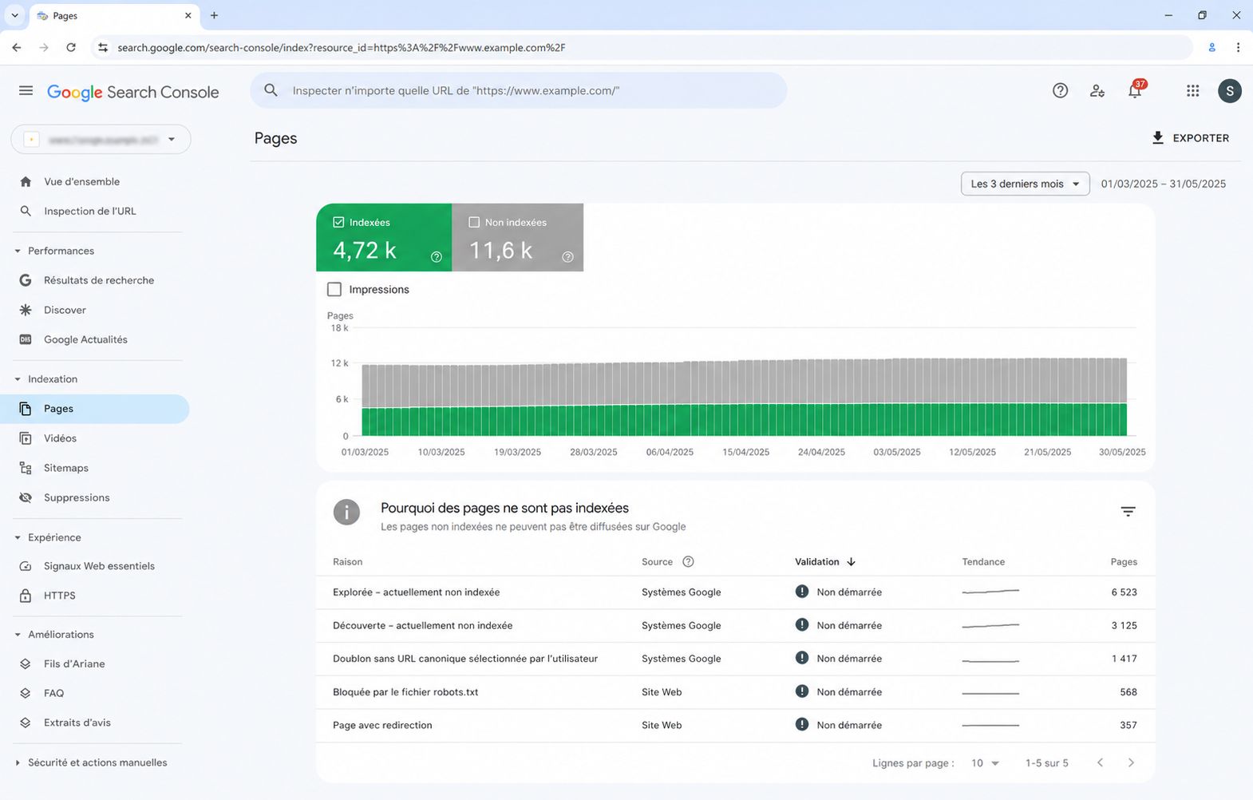Image resolution: width=1253 pixels, height=800 pixels.
Task: Click the sort arrow next to Validation
Action: coord(851,562)
